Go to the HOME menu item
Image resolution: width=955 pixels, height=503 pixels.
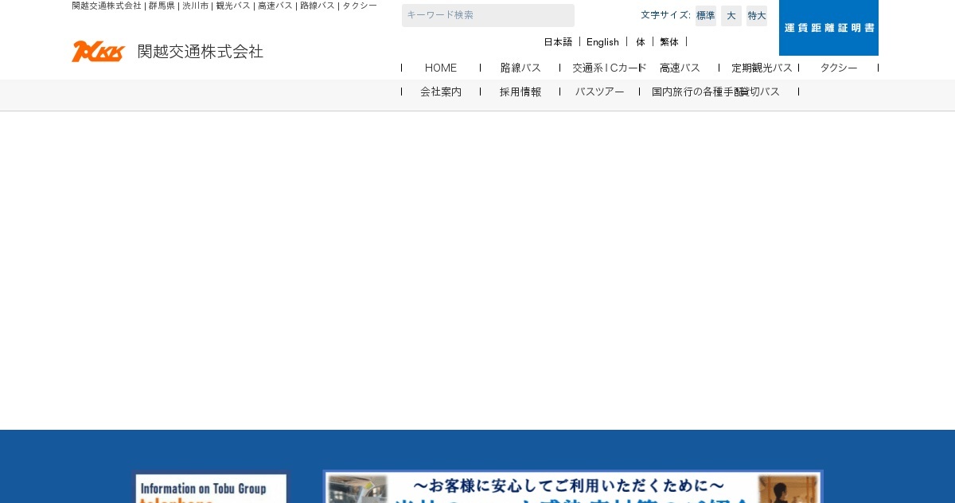click(441, 68)
